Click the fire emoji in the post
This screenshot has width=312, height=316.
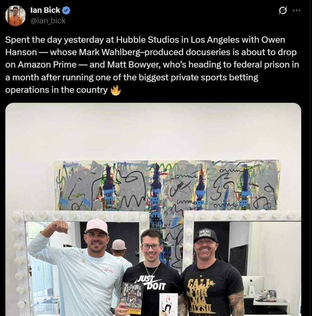(x=115, y=90)
